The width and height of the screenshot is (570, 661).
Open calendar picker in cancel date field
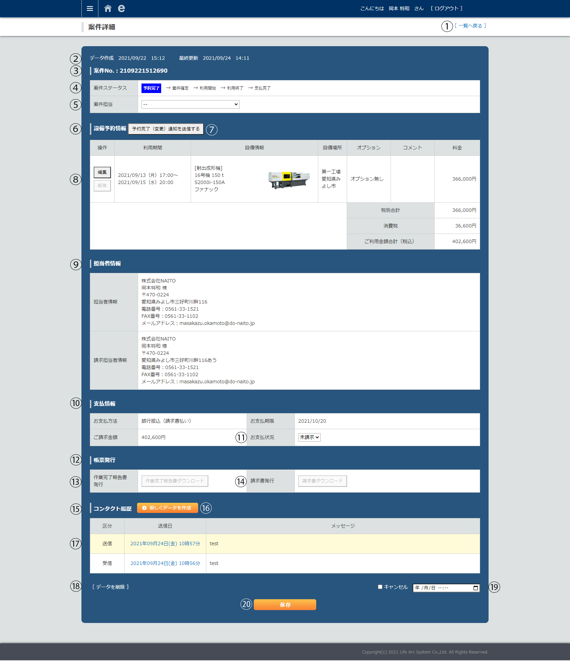click(x=476, y=588)
